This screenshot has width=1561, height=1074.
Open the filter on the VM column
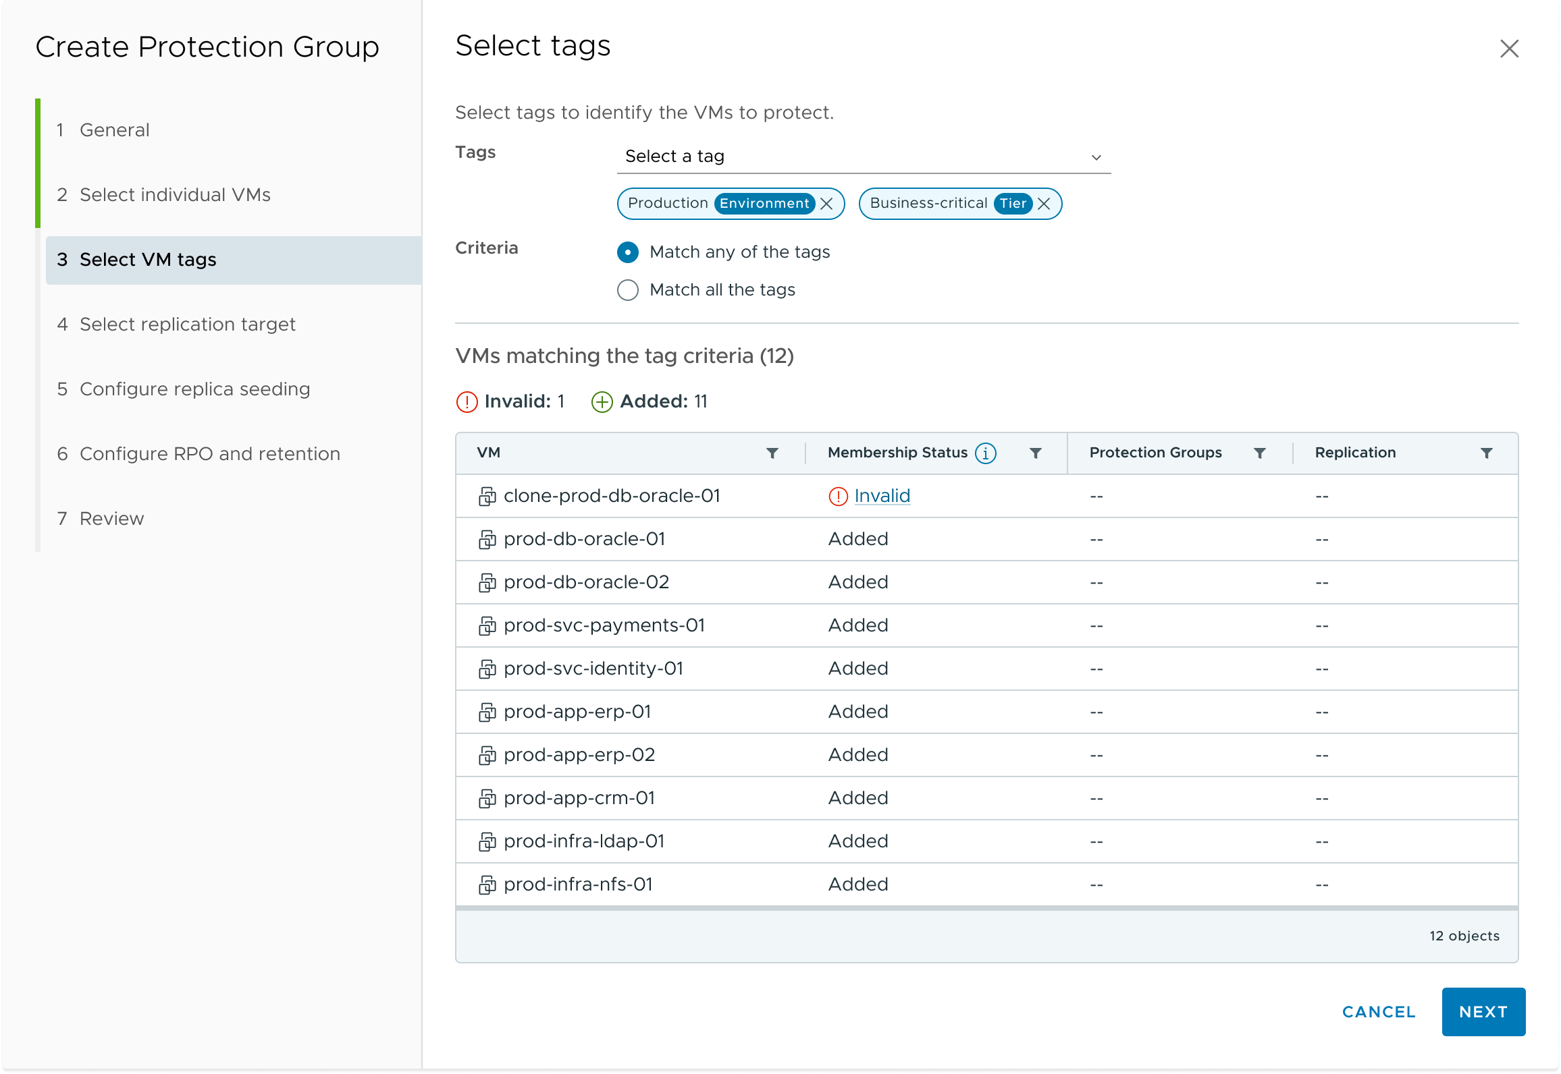(773, 453)
